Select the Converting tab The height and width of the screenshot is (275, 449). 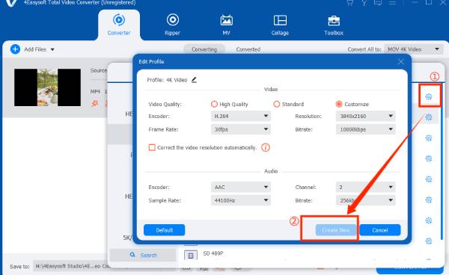[x=204, y=49]
